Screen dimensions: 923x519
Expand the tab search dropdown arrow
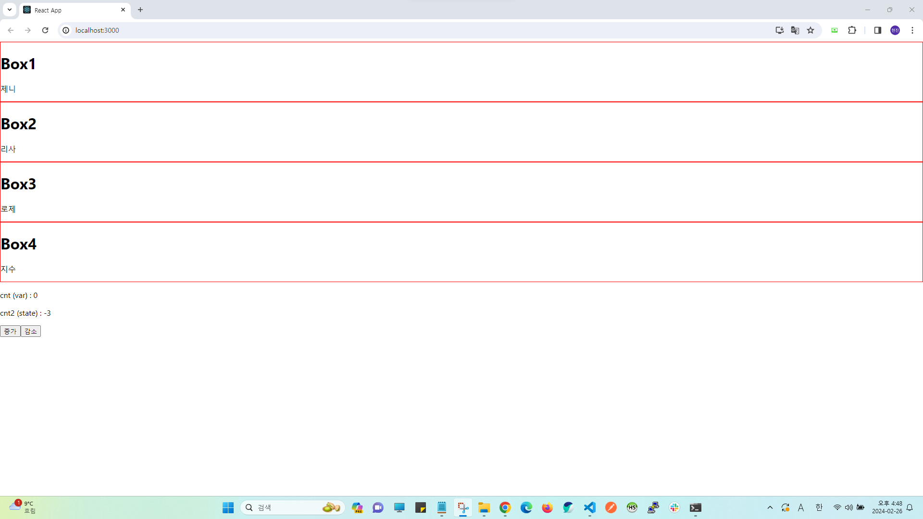coord(9,10)
